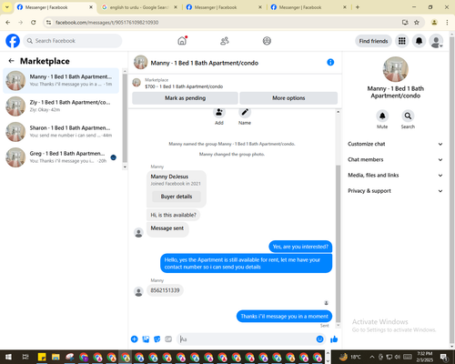Open Chrome profile icon
Viewport: 455px width, 364px height.
click(x=434, y=22)
